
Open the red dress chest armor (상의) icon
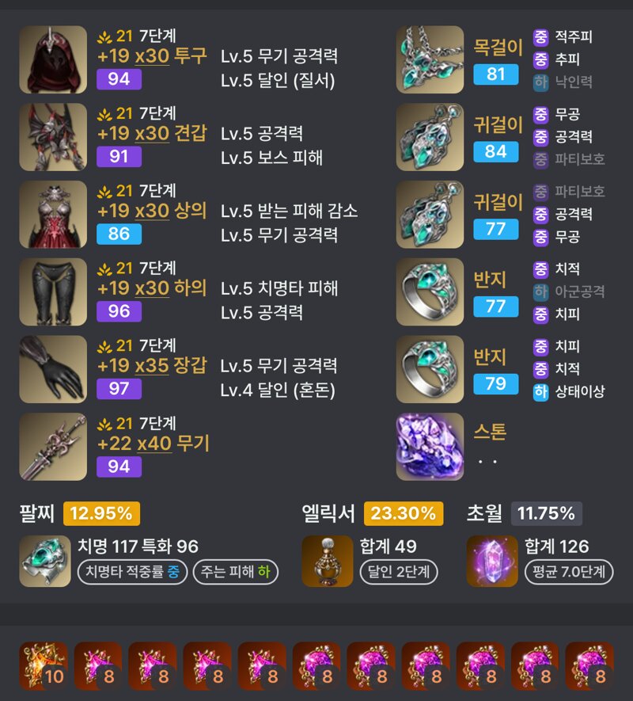53,214
